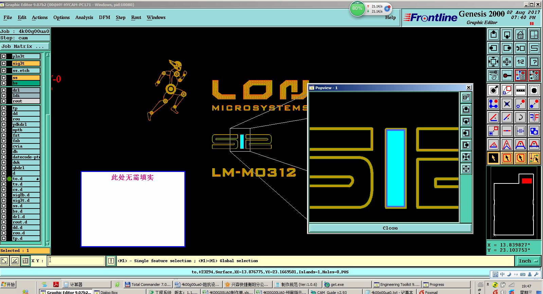Image resolution: width=543 pixels, height=294 pixels.
Task: Select the orange sig3t layer name
Action: [26, 63]
